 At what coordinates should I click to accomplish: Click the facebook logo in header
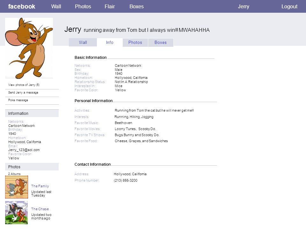pos(22,6)
